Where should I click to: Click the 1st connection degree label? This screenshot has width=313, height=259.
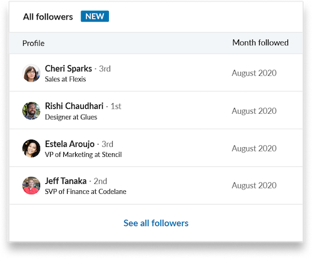coord(116,106)
